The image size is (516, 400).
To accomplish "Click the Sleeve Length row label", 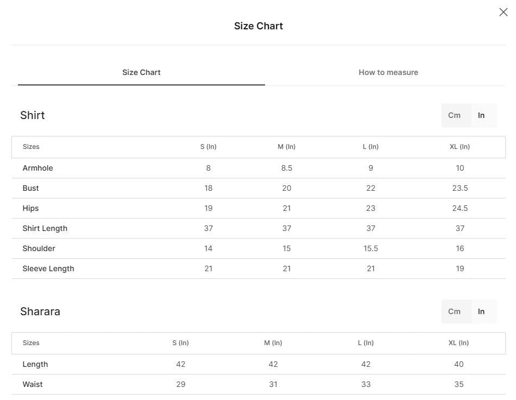I will (48, 268).
